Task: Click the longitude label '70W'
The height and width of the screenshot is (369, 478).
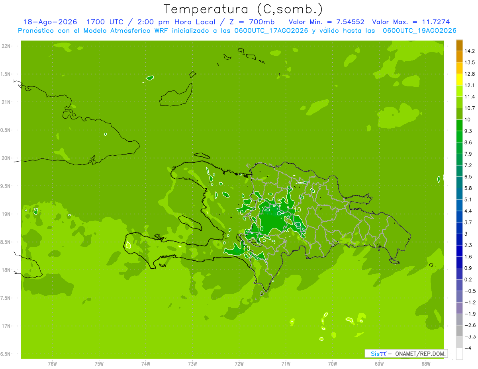Action: pos(333,364)
